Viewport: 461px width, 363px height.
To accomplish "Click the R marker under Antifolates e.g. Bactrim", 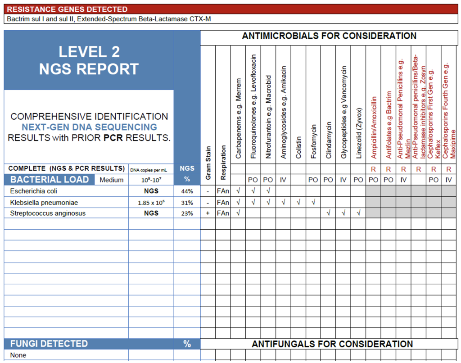I will point(389,169).
